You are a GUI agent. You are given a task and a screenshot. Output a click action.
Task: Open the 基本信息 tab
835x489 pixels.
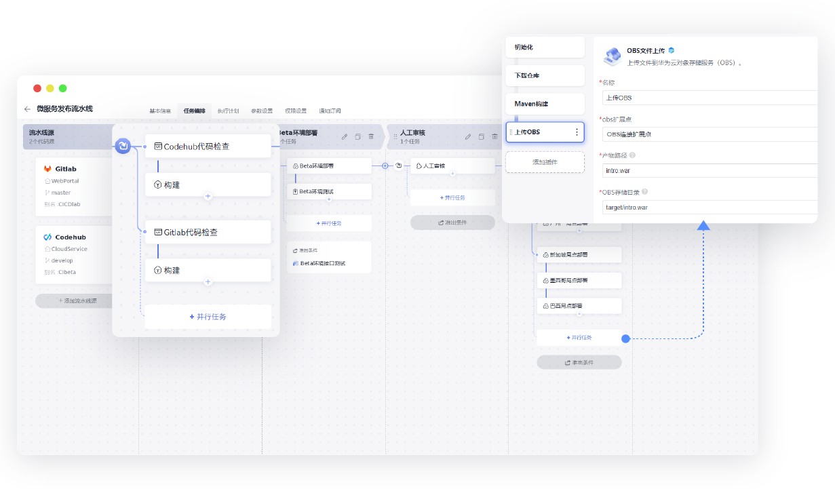pos(160,111)
